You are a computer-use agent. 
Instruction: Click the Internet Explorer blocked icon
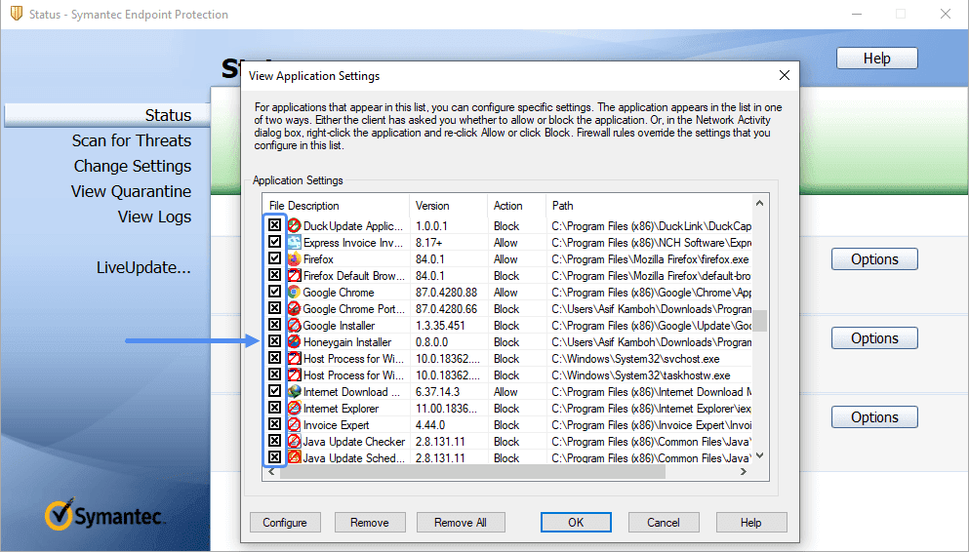pos(294,408)
